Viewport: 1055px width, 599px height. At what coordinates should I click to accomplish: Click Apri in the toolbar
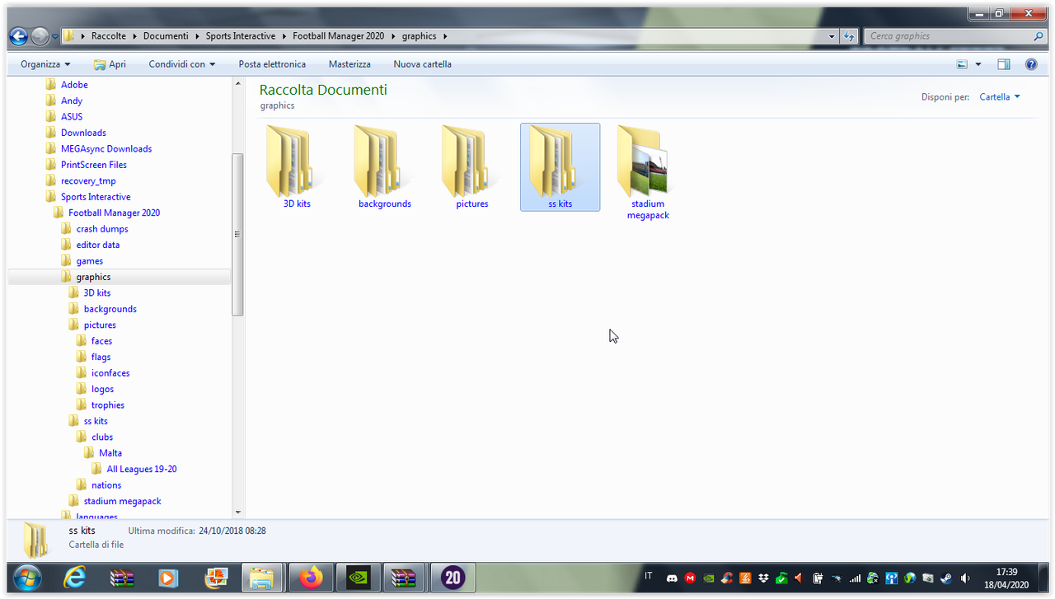110,64
